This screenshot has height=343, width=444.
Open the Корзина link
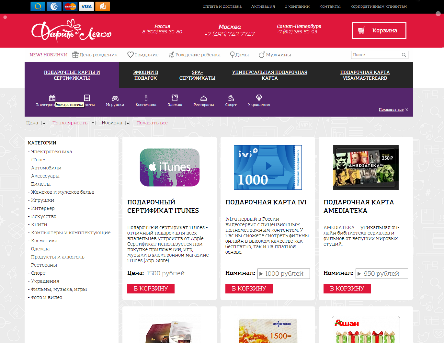tap(385, 30)
